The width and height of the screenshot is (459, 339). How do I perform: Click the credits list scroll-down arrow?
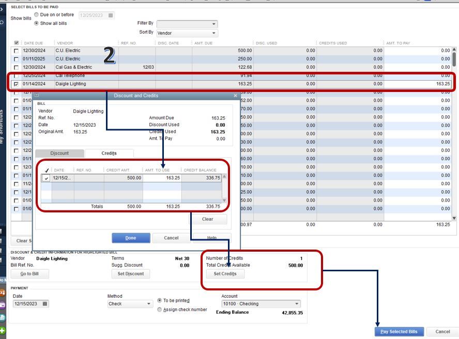224,201
